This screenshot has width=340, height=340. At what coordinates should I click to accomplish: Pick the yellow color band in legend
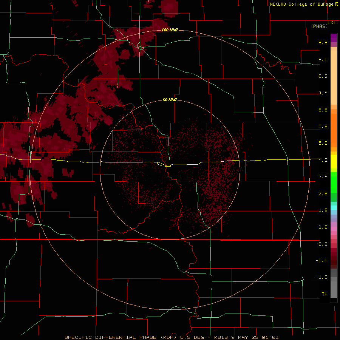tap(334, 162)
